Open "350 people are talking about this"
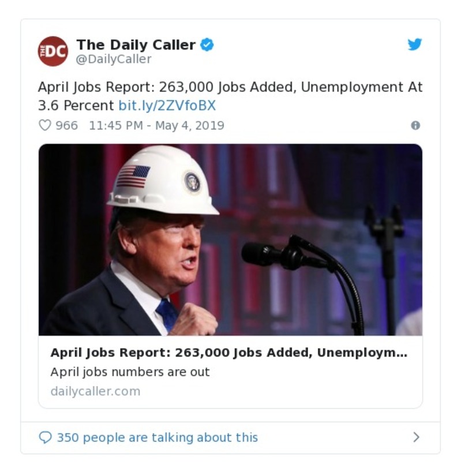Screen dimensions: 461x472 [157, 437]
